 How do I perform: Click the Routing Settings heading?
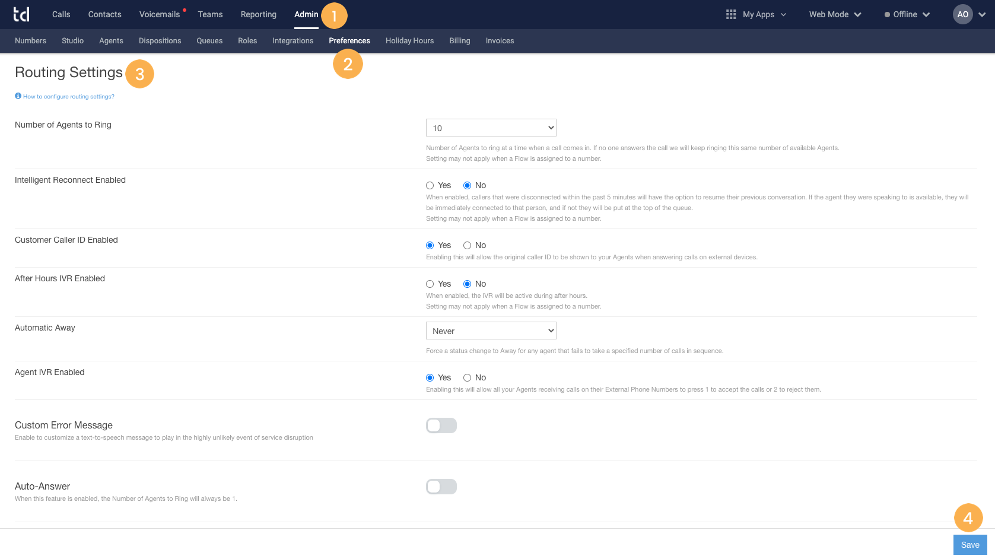click(69, 72)
